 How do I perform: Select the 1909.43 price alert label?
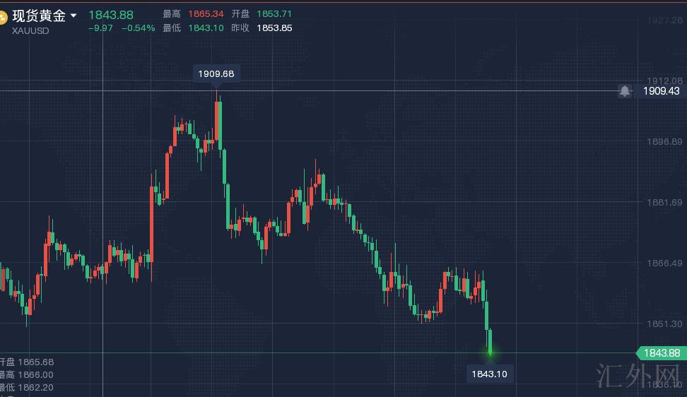tap(661, 91)
